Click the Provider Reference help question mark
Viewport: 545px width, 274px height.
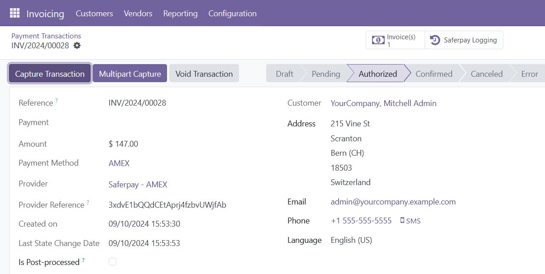pos(88,203)
